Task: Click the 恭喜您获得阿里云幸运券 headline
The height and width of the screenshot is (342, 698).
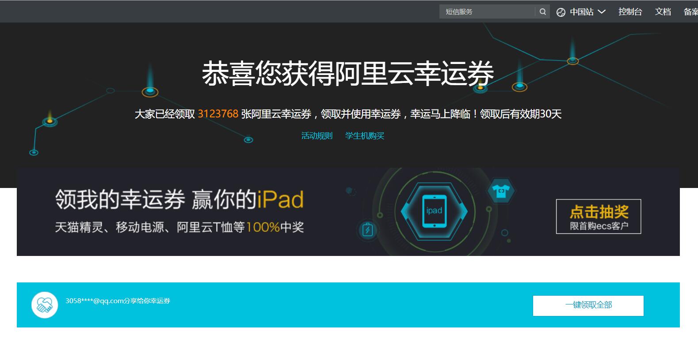Action: (348, 73)
